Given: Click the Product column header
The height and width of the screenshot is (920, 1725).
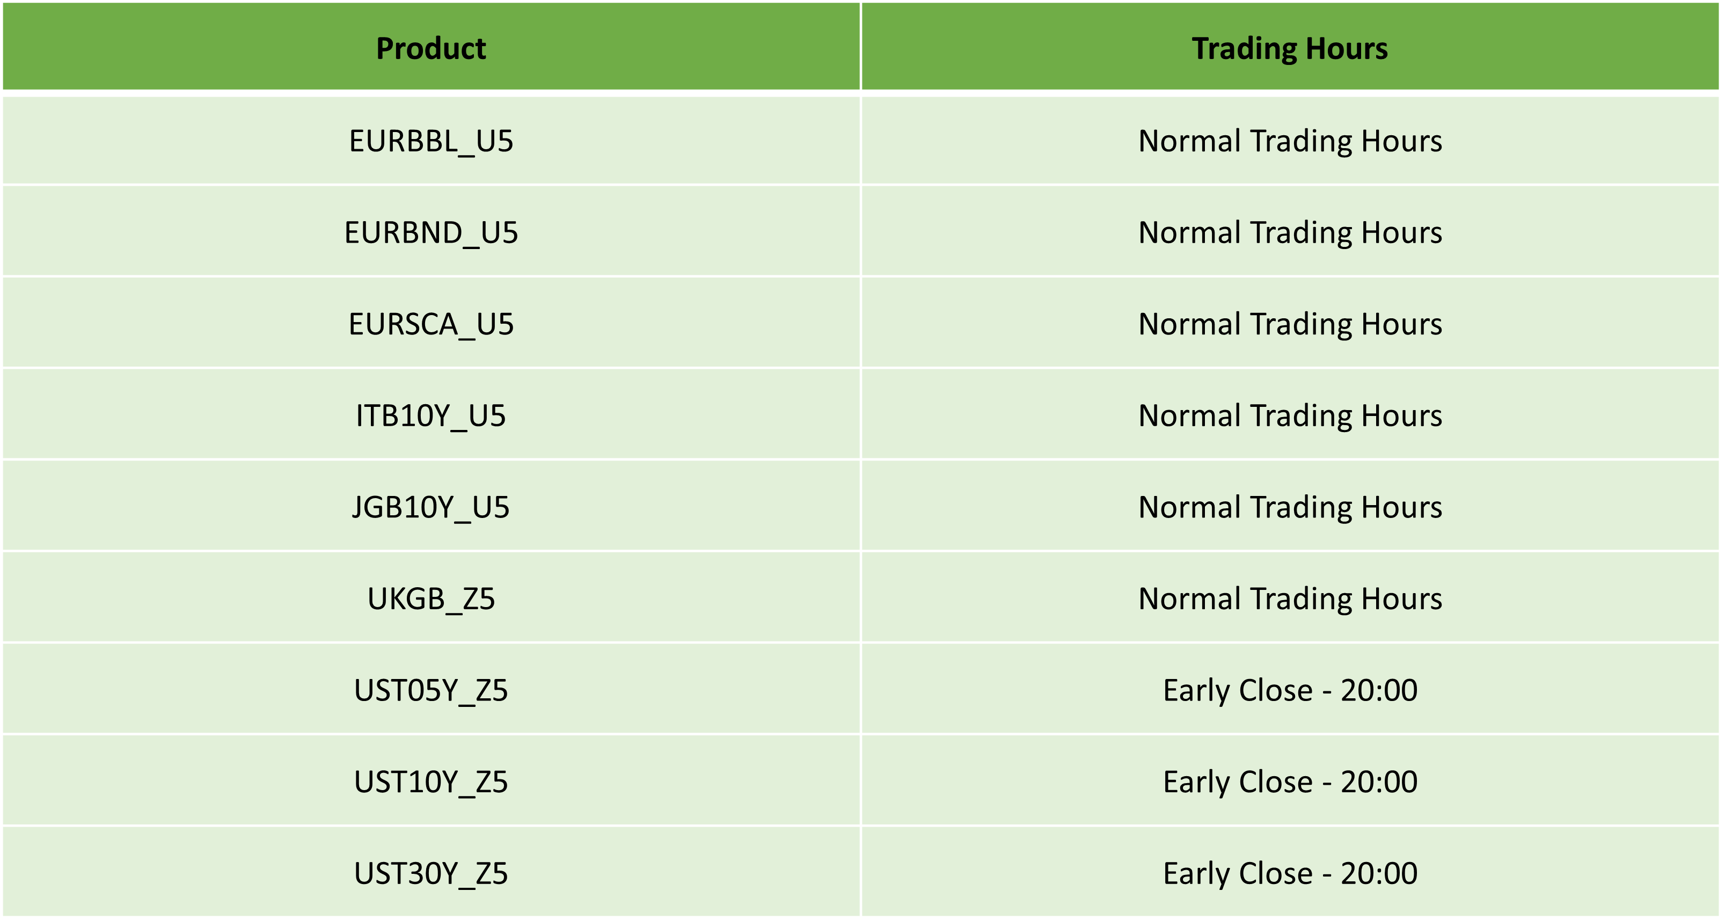Looking at the screenshot, I should pos(430,46).
